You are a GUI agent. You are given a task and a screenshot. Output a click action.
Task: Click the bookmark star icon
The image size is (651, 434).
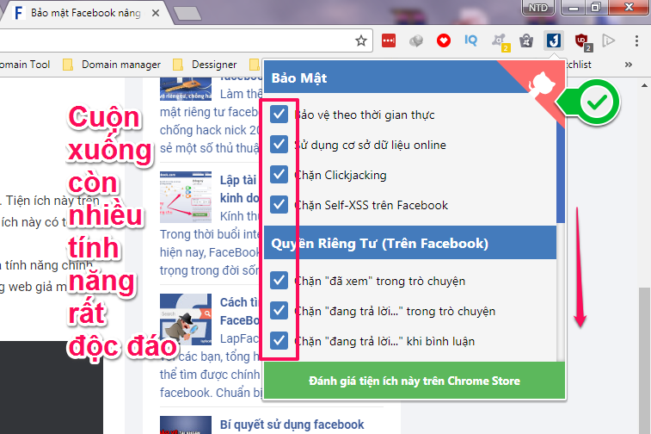(361, 40)
